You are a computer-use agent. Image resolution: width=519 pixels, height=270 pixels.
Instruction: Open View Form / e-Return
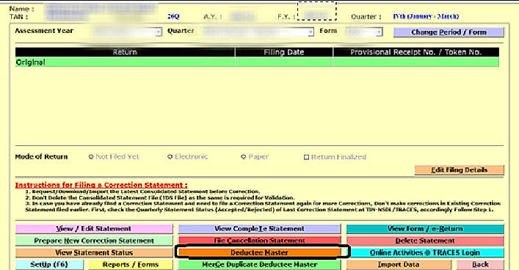pos(425,229)
